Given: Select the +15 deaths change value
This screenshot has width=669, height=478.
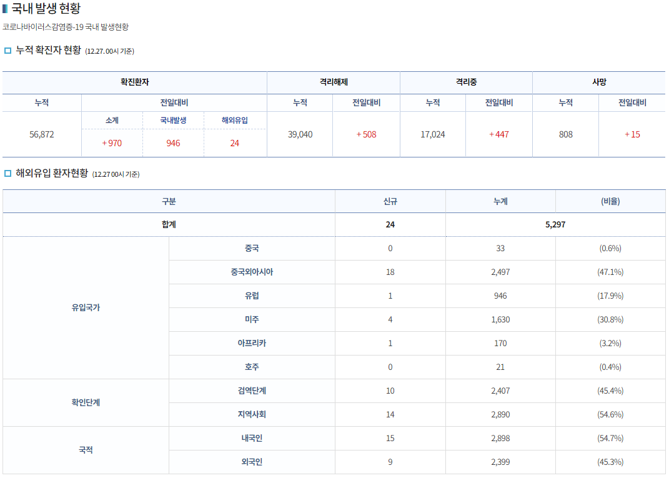Looking at the screenshot, I should (x=632, y=134).
